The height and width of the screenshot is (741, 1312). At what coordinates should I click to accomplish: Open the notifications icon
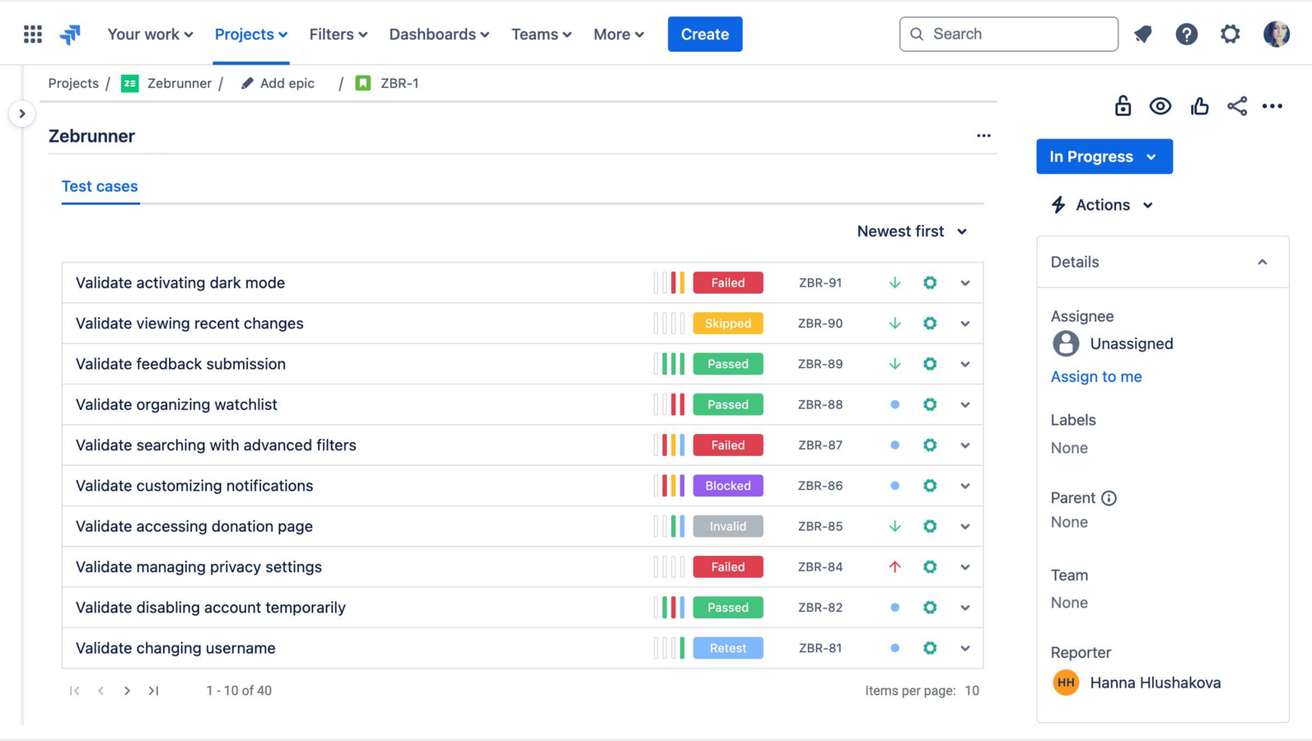pos(1143,34)
